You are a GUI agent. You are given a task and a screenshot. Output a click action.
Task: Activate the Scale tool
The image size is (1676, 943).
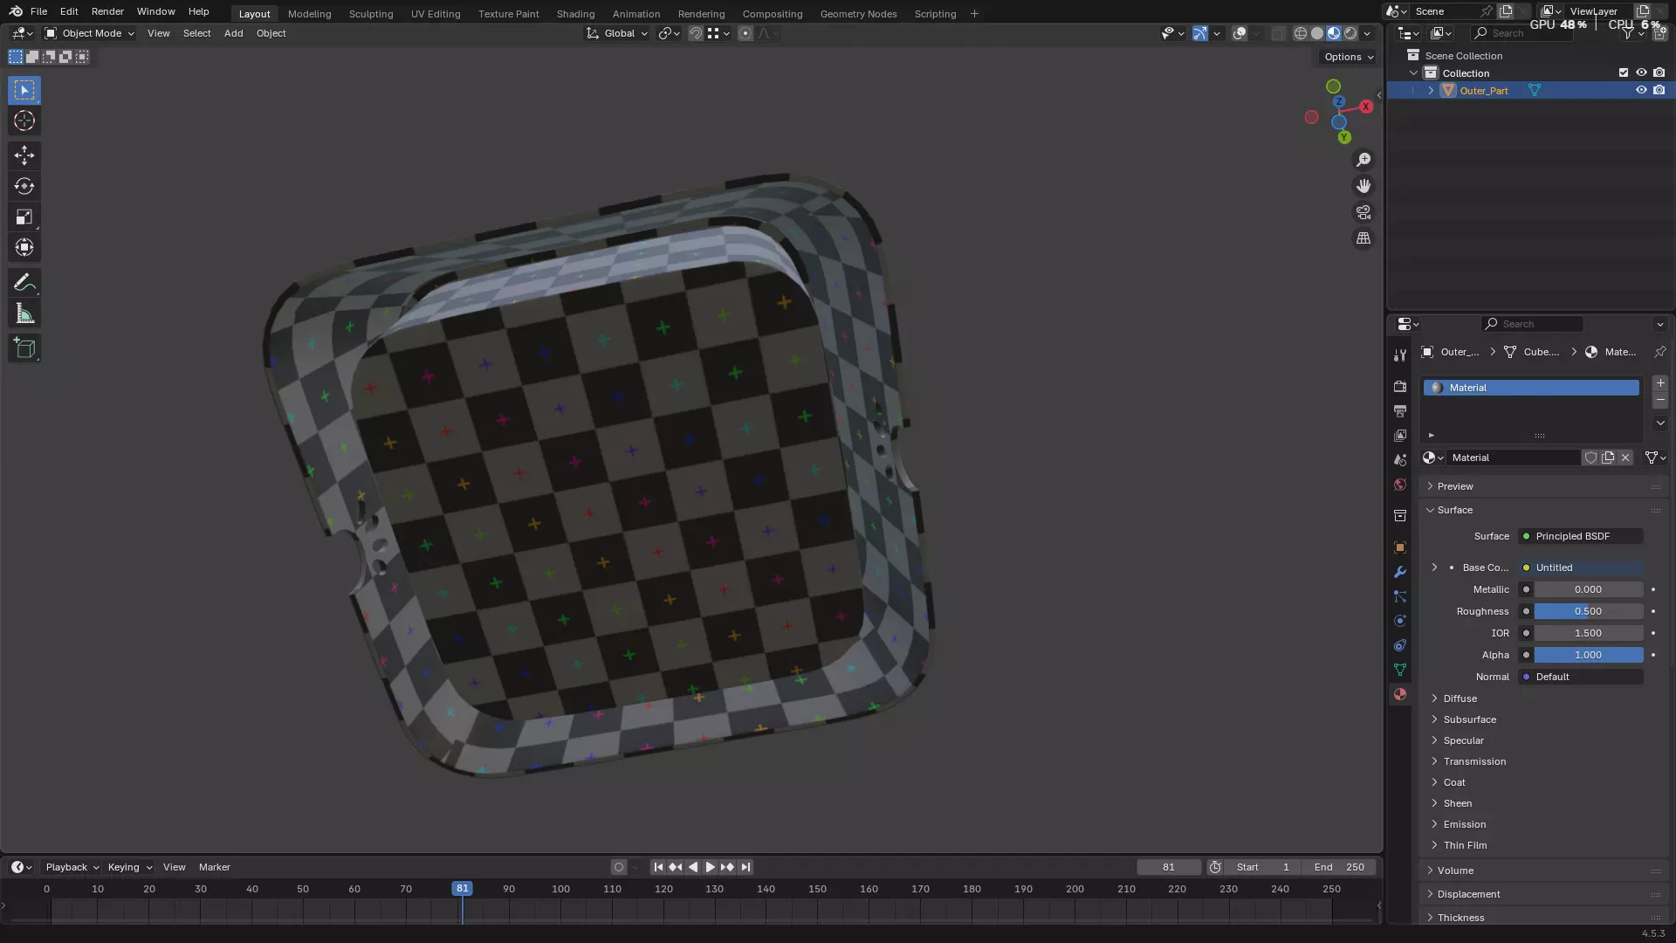coord(24,217)
